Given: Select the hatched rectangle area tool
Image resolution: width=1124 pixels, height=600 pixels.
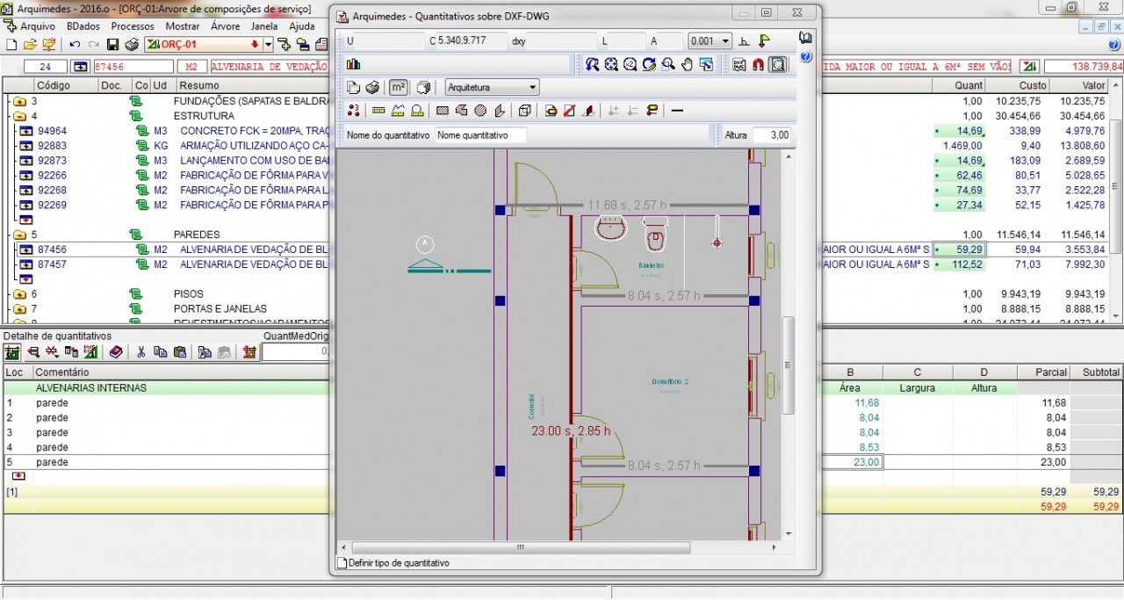Looking at the screenshot, I should point(443,111).
